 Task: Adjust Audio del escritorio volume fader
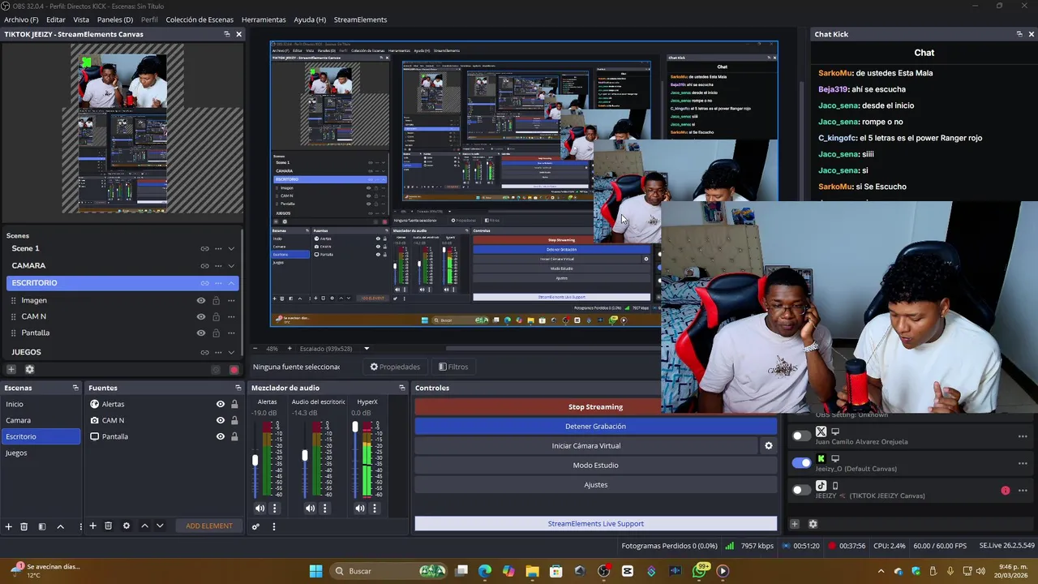305,456
